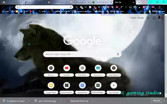Close the New Tab tab
The width and height of the screenshot is (167, 104).
coord(133,2)
